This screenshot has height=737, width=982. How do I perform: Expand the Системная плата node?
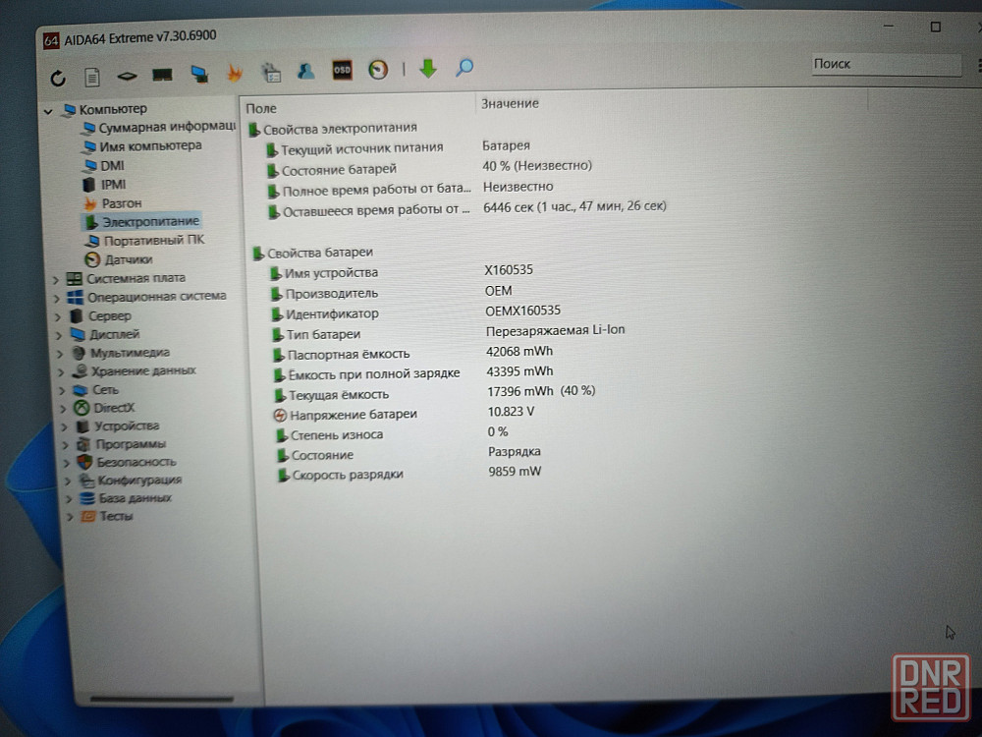(x=56, y=279)
